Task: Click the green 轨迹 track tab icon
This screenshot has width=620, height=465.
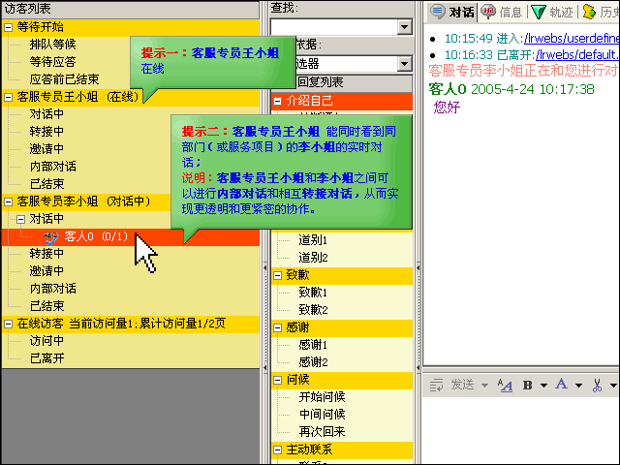Action: coord(539,12)
